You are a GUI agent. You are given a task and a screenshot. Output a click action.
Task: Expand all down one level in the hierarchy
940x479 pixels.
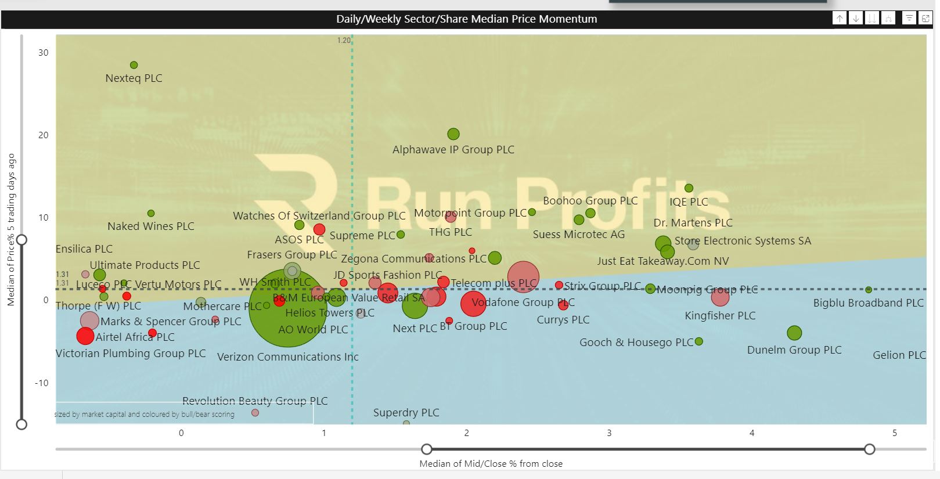click(888, 19)
